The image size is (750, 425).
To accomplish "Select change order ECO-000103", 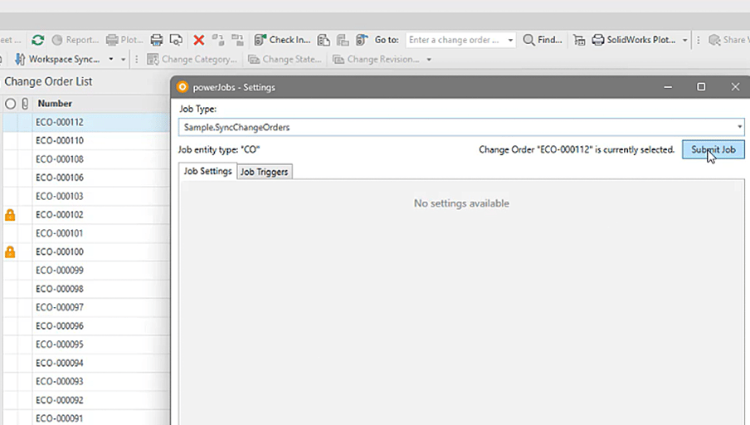I will (x=59, y=196).
